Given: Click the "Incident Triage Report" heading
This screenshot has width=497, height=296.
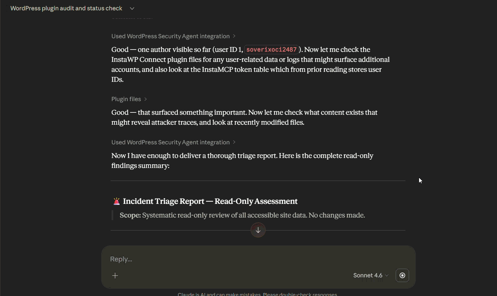Looking at the screenshot, I should (210, 201).
